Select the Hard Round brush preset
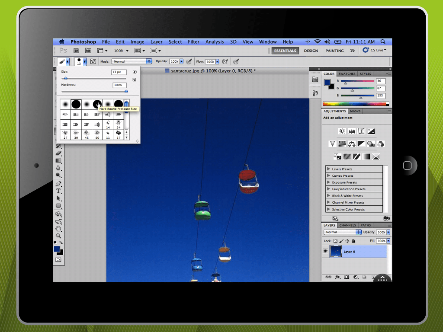The image size is (443, 332). point(75,104)
